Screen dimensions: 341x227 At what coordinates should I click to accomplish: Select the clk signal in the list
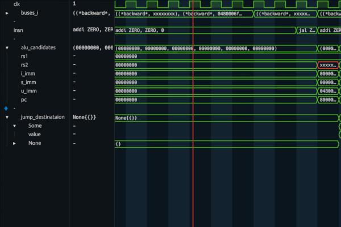tap(16, 3)
